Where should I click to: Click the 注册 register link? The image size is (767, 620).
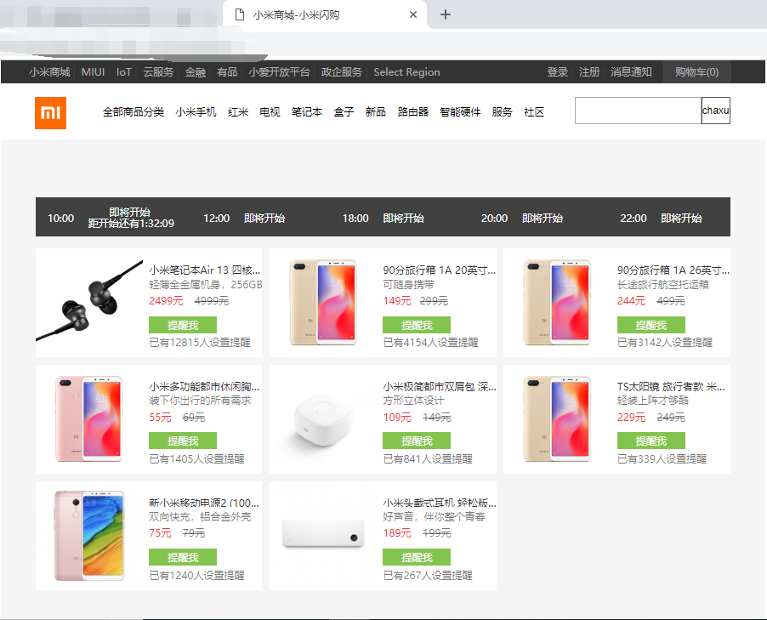click(589, 72)
